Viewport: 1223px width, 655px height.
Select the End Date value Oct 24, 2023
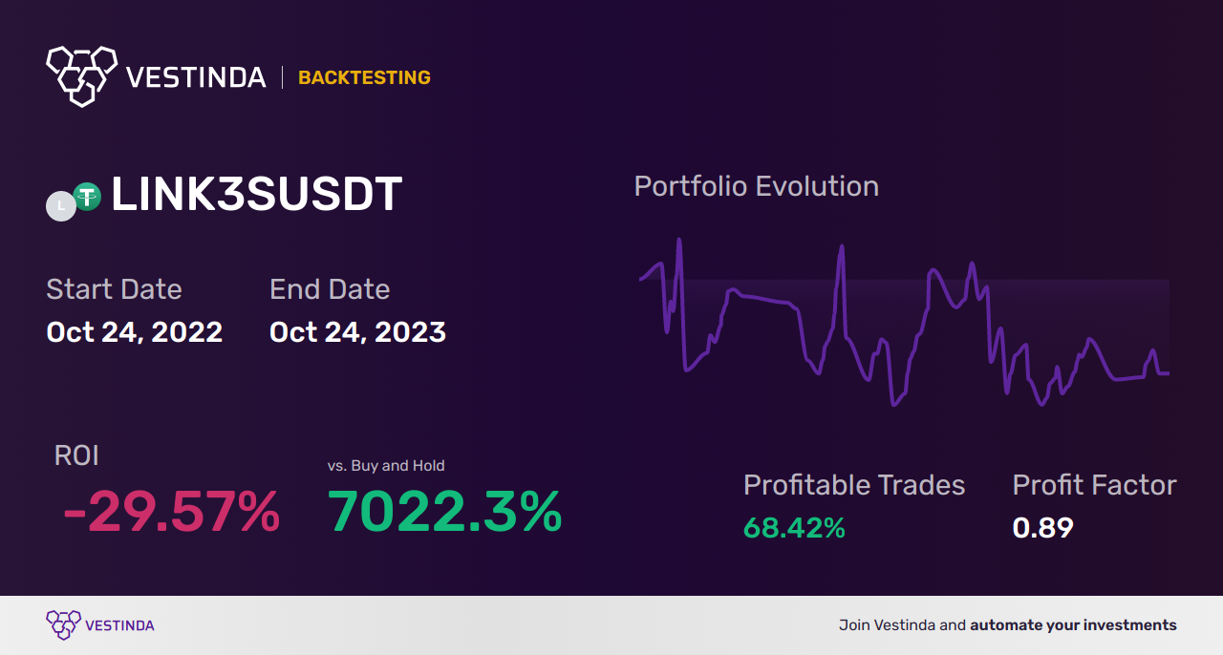[x=357, y=331]
